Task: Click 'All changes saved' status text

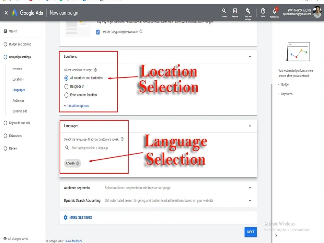Action: coord(18,239)
